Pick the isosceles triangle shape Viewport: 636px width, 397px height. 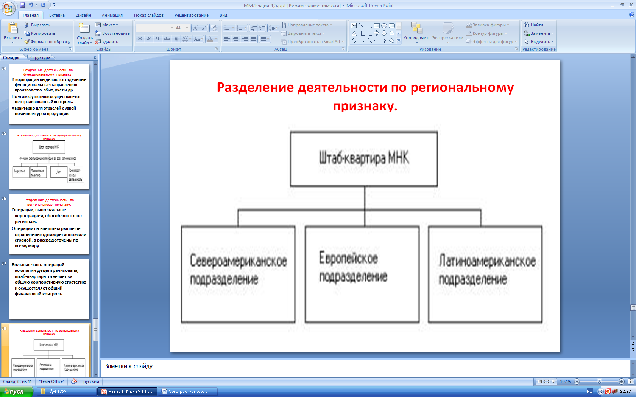click(x=354, y=33)
